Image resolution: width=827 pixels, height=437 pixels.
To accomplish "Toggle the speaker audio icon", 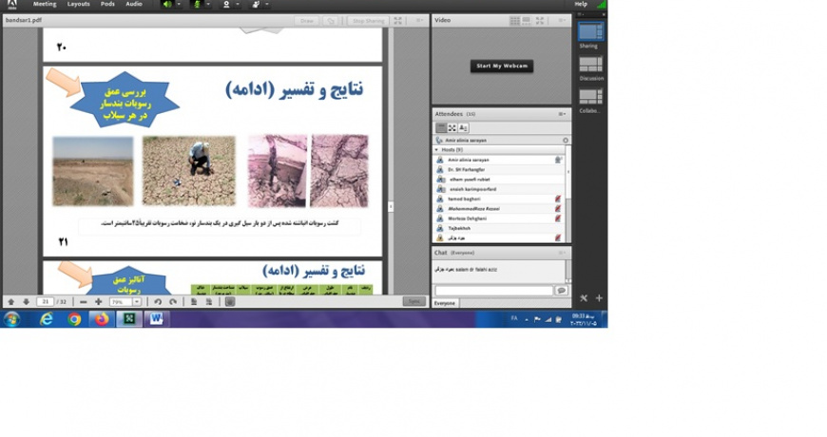I will pyautogui.click(x=167, y=4).
